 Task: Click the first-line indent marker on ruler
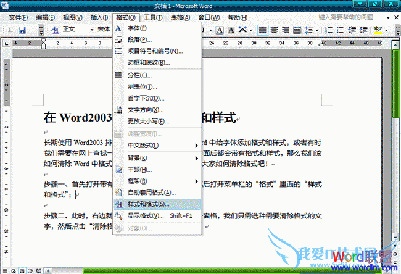[43, 41]
